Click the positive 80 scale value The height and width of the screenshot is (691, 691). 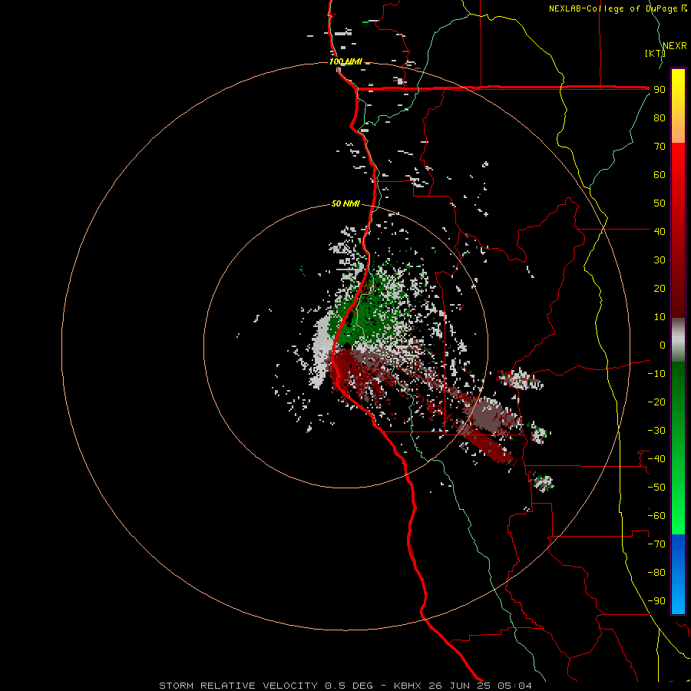pyautogui.click(x=660, y=118)
